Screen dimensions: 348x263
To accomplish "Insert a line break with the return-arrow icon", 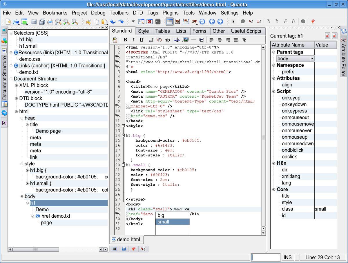I will pos(151,40).
